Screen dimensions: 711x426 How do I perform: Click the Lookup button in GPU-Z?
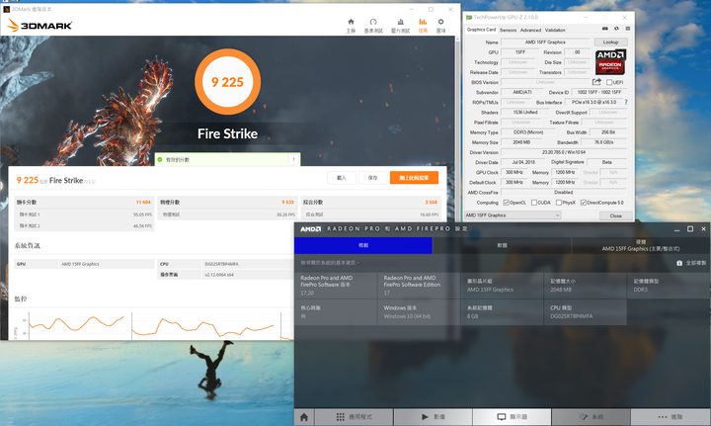(x=610, y=42)
